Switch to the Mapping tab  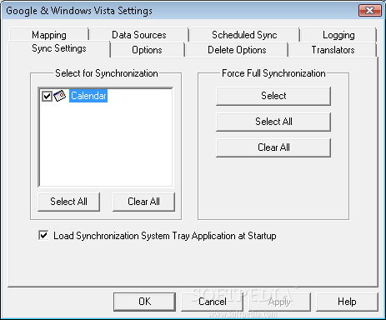coord(49,35)
